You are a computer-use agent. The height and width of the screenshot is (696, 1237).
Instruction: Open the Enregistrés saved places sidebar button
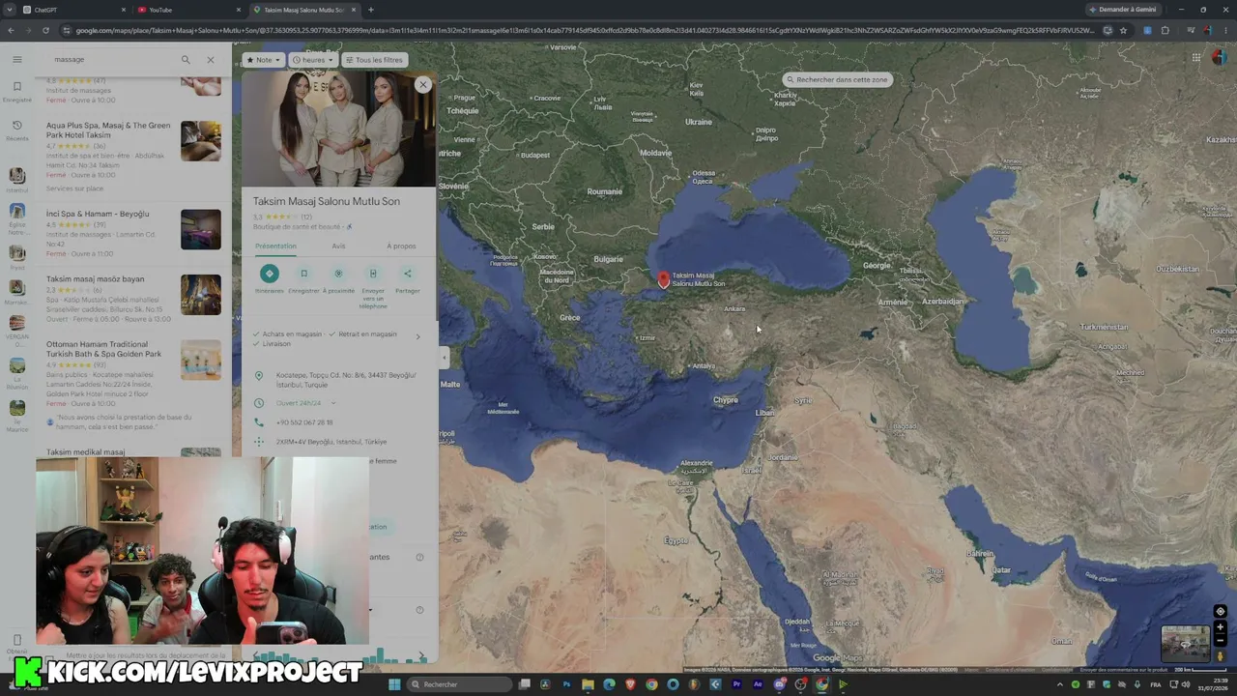16,92
